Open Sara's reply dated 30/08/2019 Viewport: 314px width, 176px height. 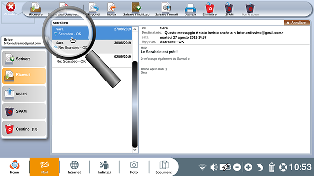(92, 46)
